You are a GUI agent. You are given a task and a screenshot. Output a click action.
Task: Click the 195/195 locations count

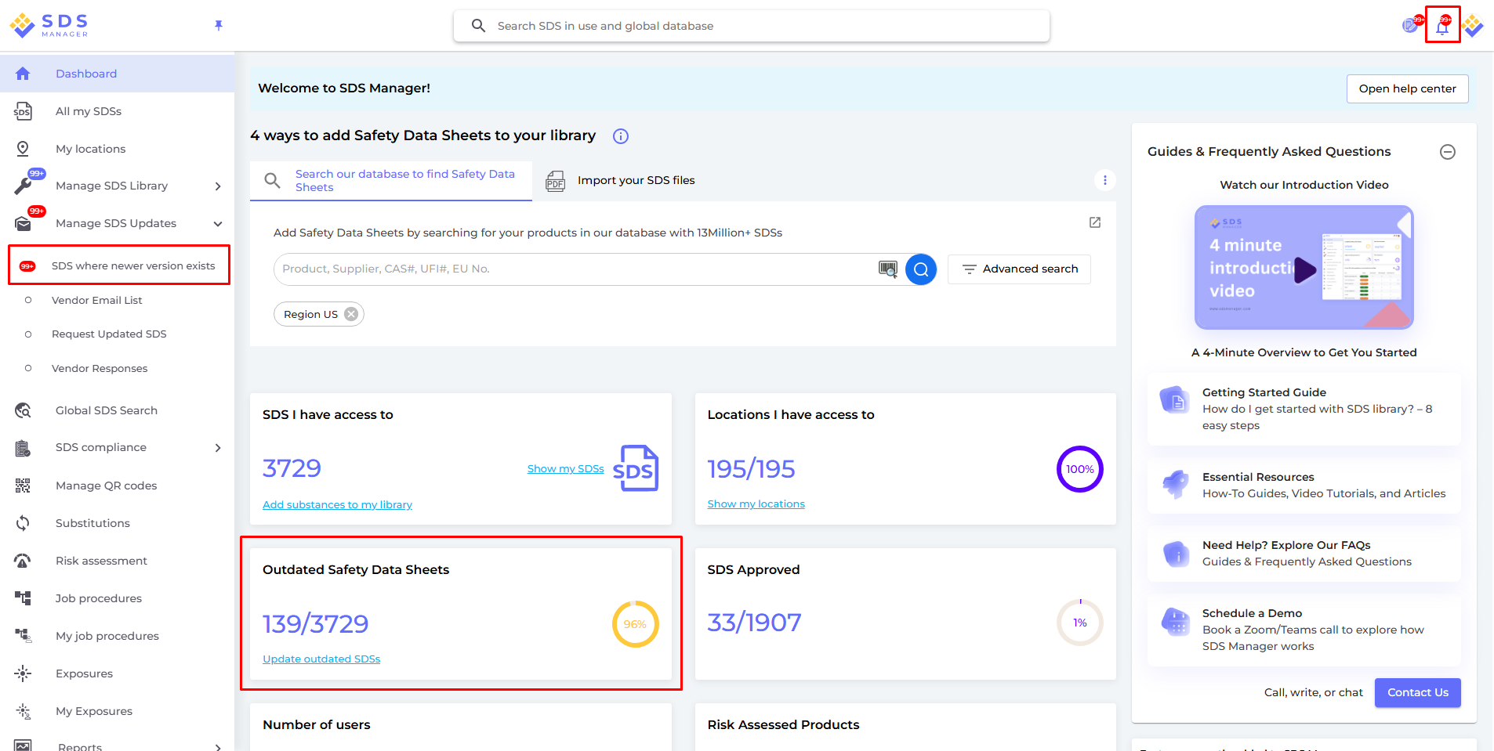pos(751,469)
